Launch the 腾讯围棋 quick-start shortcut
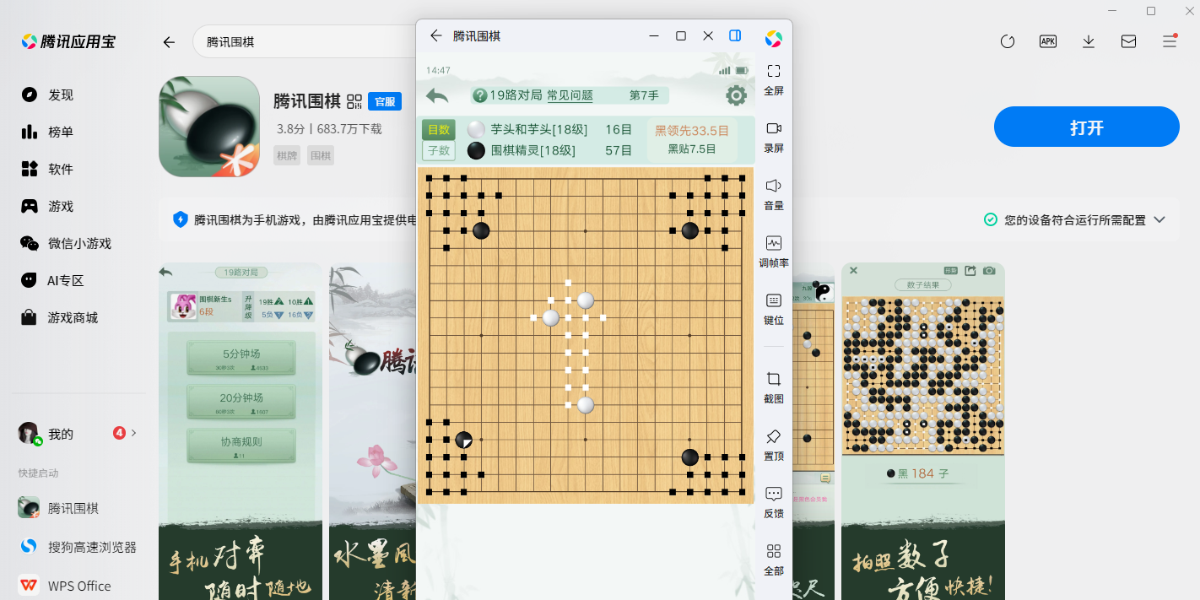This screenshot has width=1200, height=600. pyautogui.click(x=59, y=508)
